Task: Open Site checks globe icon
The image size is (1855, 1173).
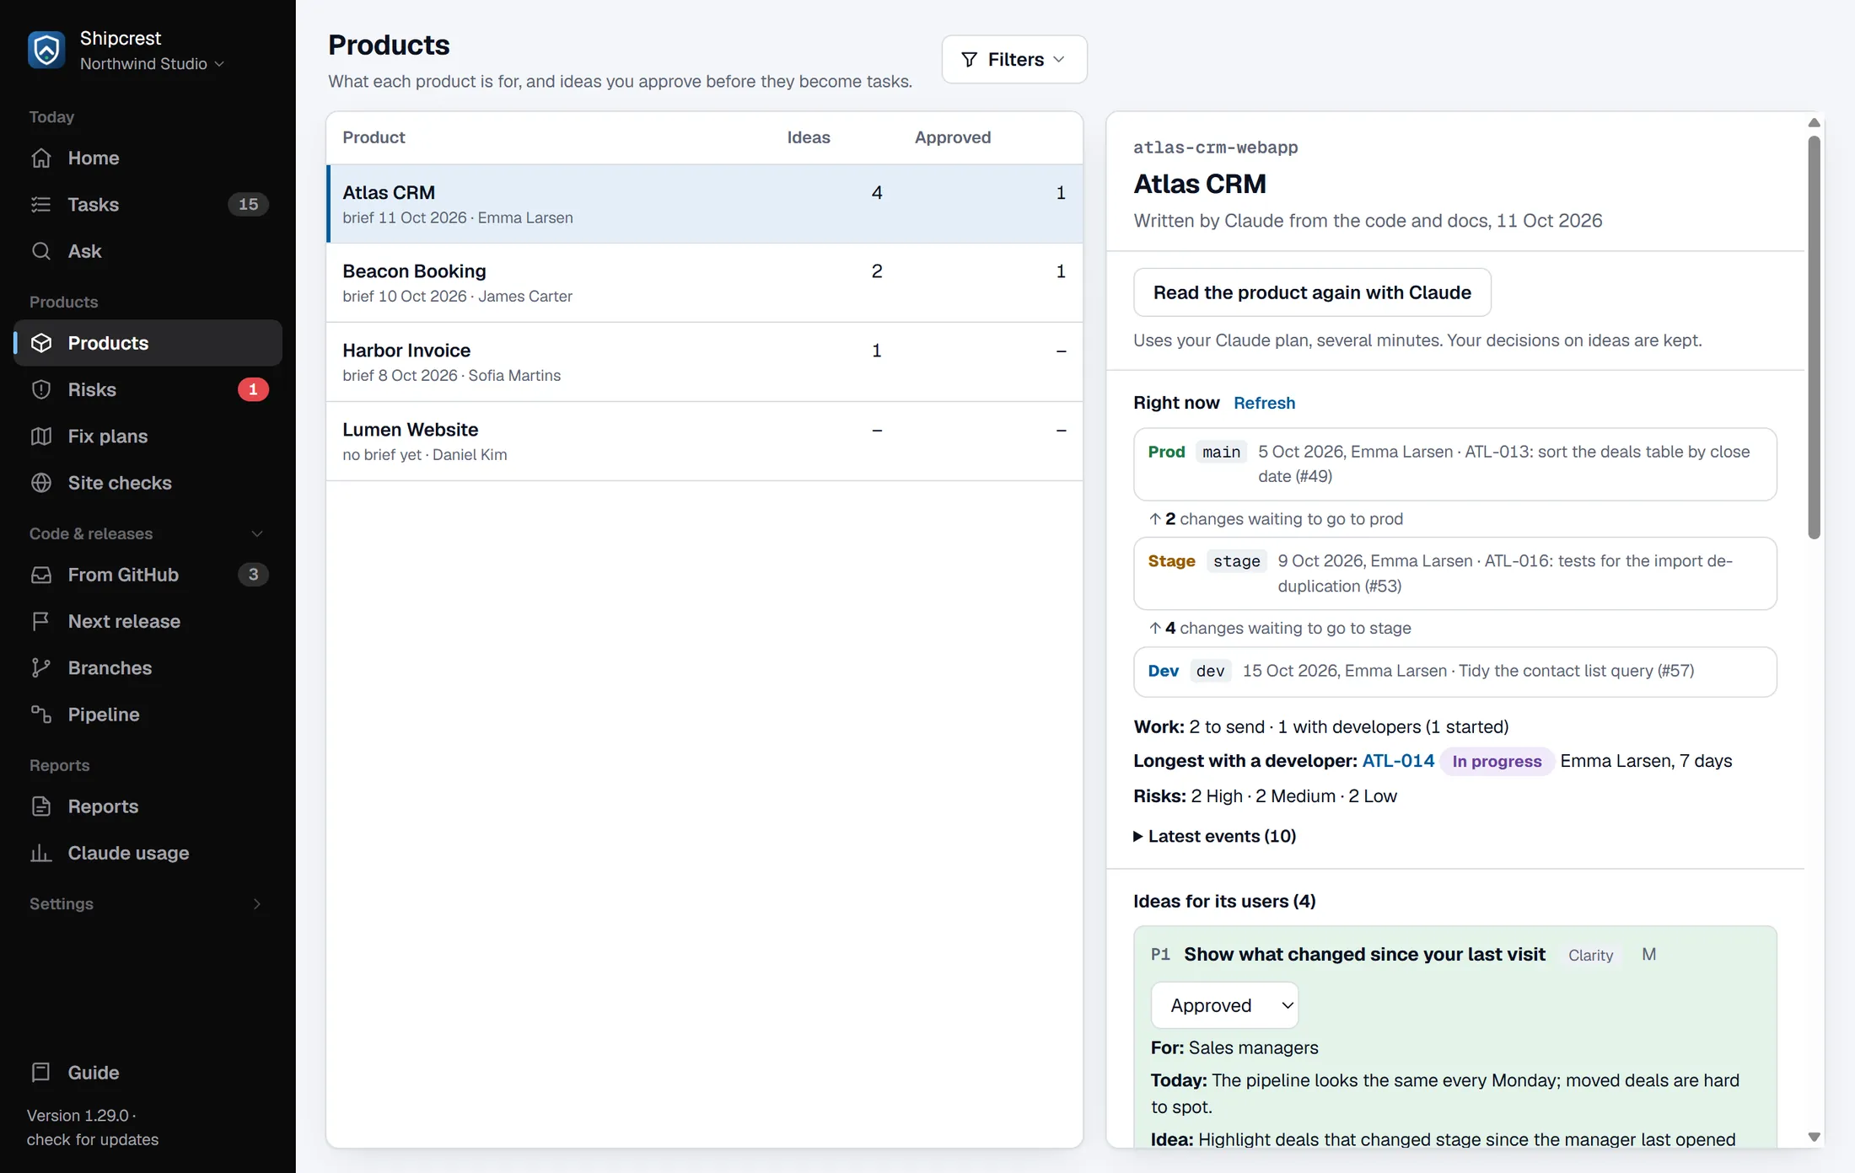Action: coord(41,483)
